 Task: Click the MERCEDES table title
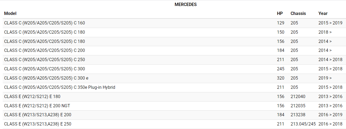[186, 5]
